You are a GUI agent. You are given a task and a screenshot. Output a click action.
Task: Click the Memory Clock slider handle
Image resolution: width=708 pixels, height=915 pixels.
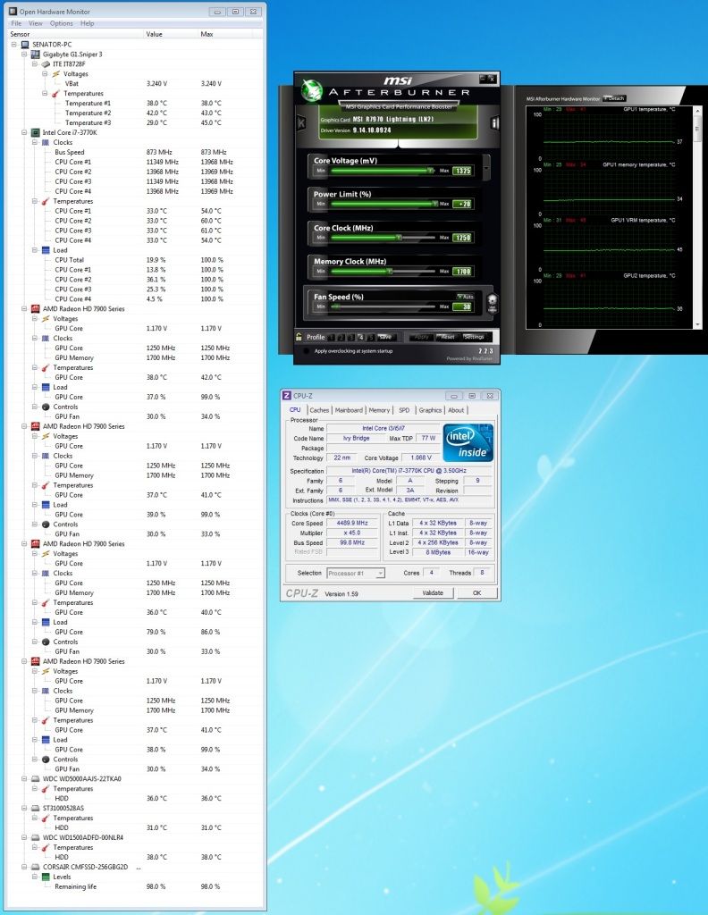[x=390, y=272]
